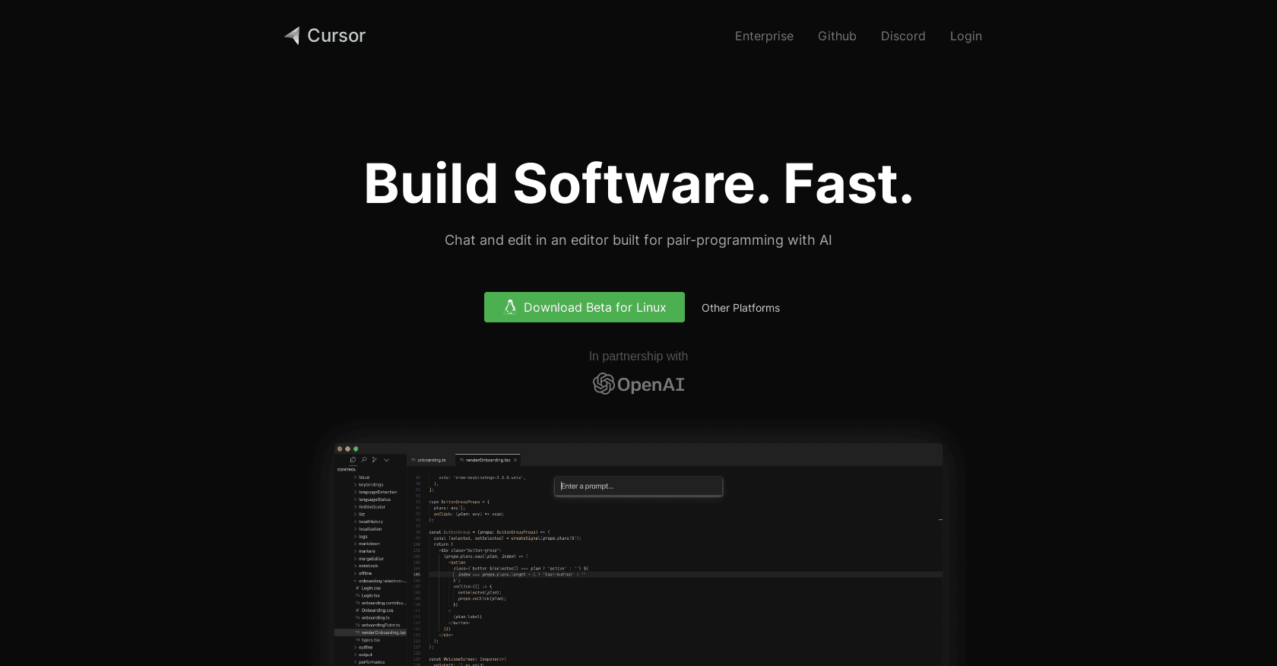Click the Chat and edit in an editor subtitle
Viewport: 1277px width, 666px height.
tap(638, 240)
